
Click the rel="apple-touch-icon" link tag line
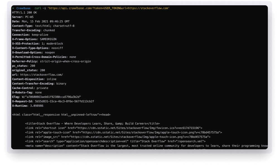click(124, 133)
